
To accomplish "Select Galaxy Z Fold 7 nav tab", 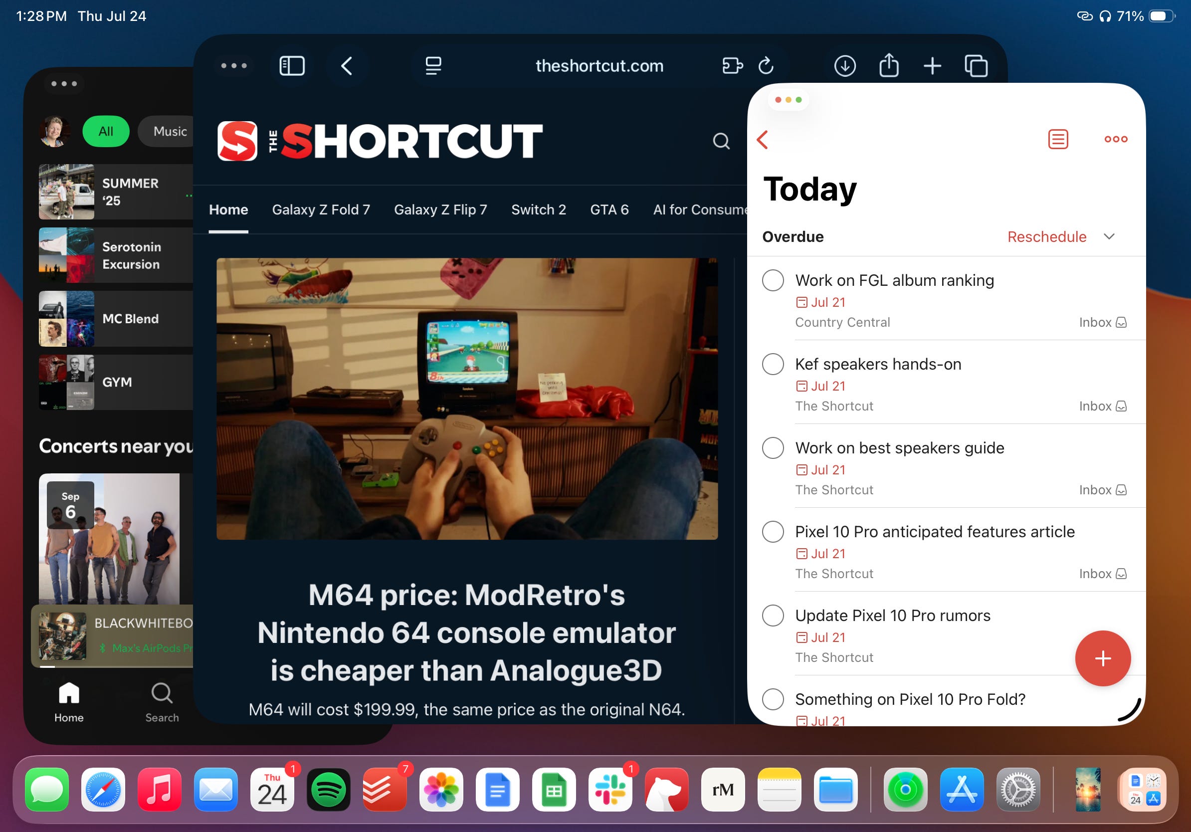I will (x=321, y=209).
